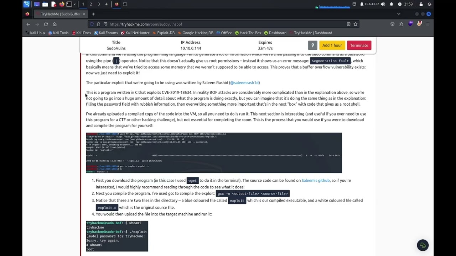Reload the current page
This screenshot has width=456, height=256.
pos(46,24)
